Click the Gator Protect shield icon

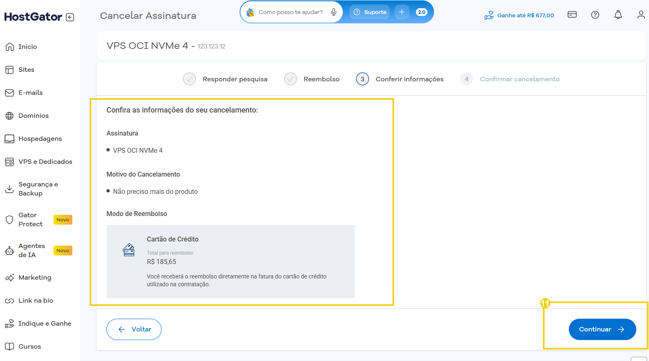point(9,220)
